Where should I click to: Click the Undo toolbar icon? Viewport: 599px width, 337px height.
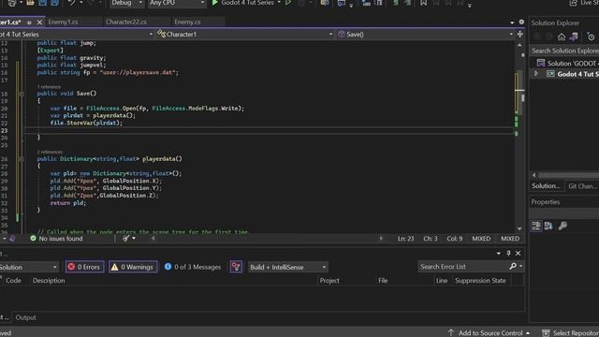pyautogui.click(x=71, y=3)
